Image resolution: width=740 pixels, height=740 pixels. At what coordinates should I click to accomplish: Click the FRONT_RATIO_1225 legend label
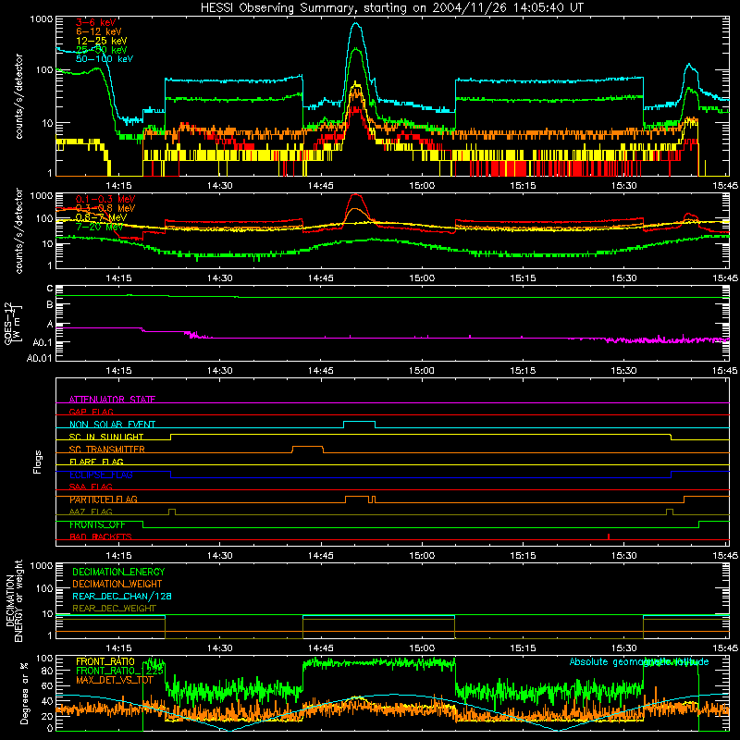119,671
